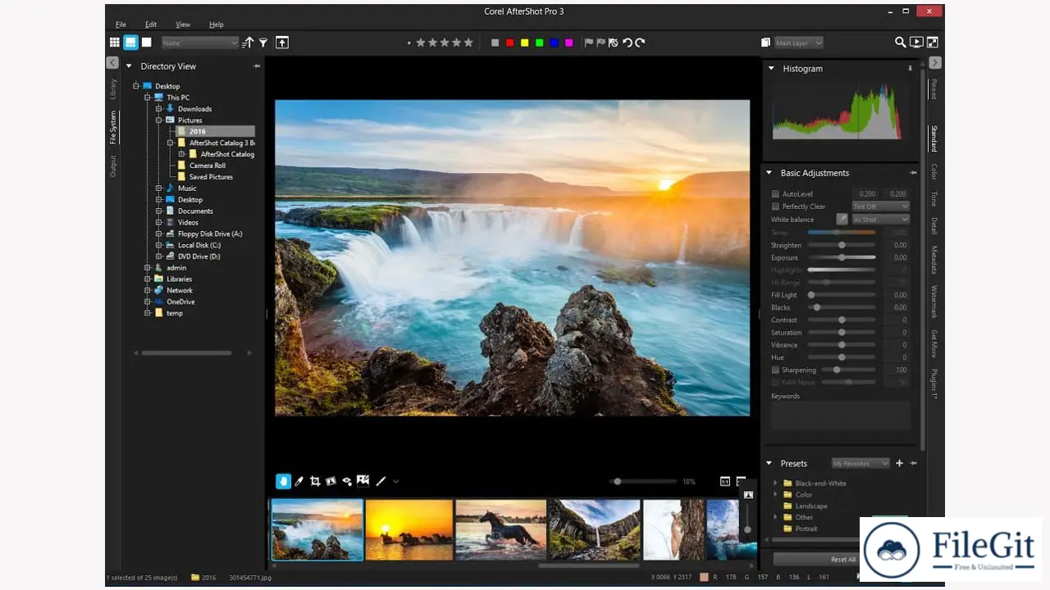1050x590 pixels.
Task: Select the Pan hand tool
Action: (x=283, y=481)
